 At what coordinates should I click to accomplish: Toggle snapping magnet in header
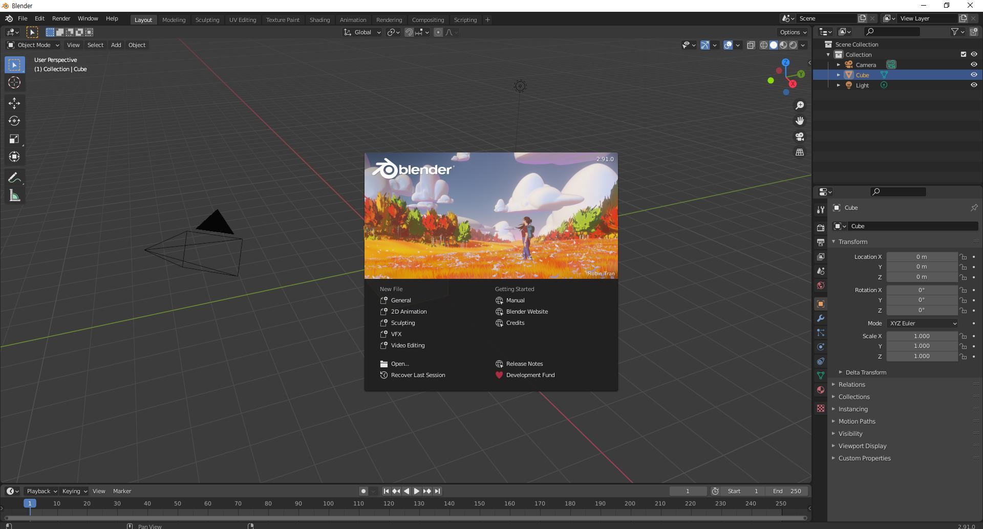pos(409,32)
